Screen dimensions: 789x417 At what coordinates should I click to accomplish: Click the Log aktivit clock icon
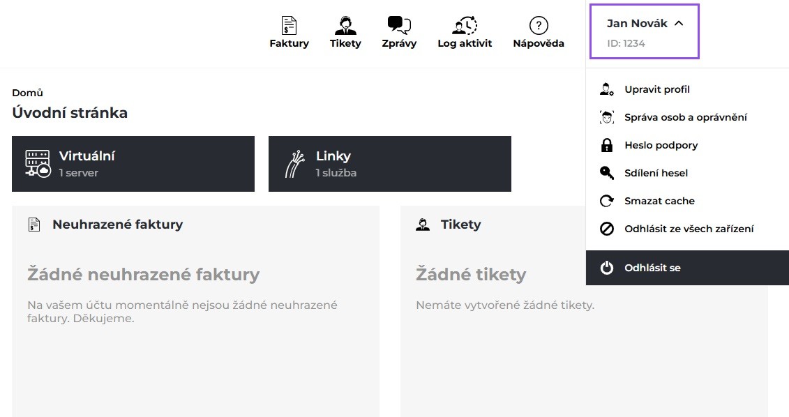(x=465, y=25)
